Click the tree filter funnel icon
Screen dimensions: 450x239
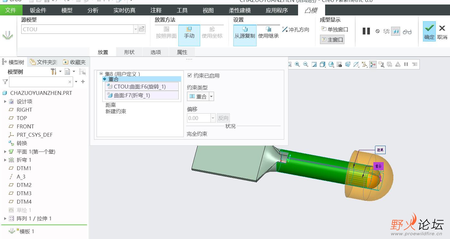click(x=5, y=82)
